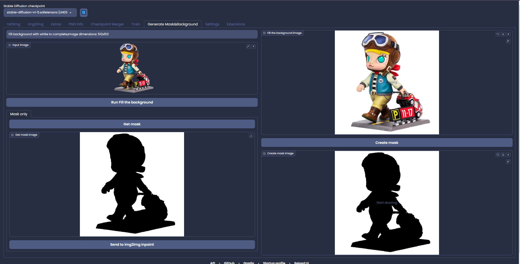The width and height of the screenshot is (520, 264).
Task: Download the Get mask image
Action: click(251, 136)
